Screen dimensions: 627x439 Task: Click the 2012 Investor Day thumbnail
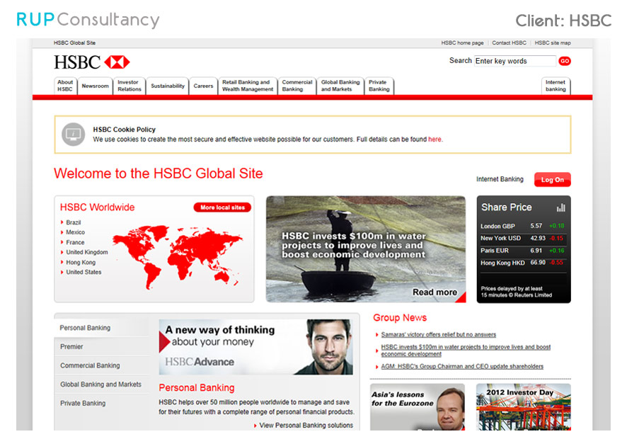click(524, 407)
